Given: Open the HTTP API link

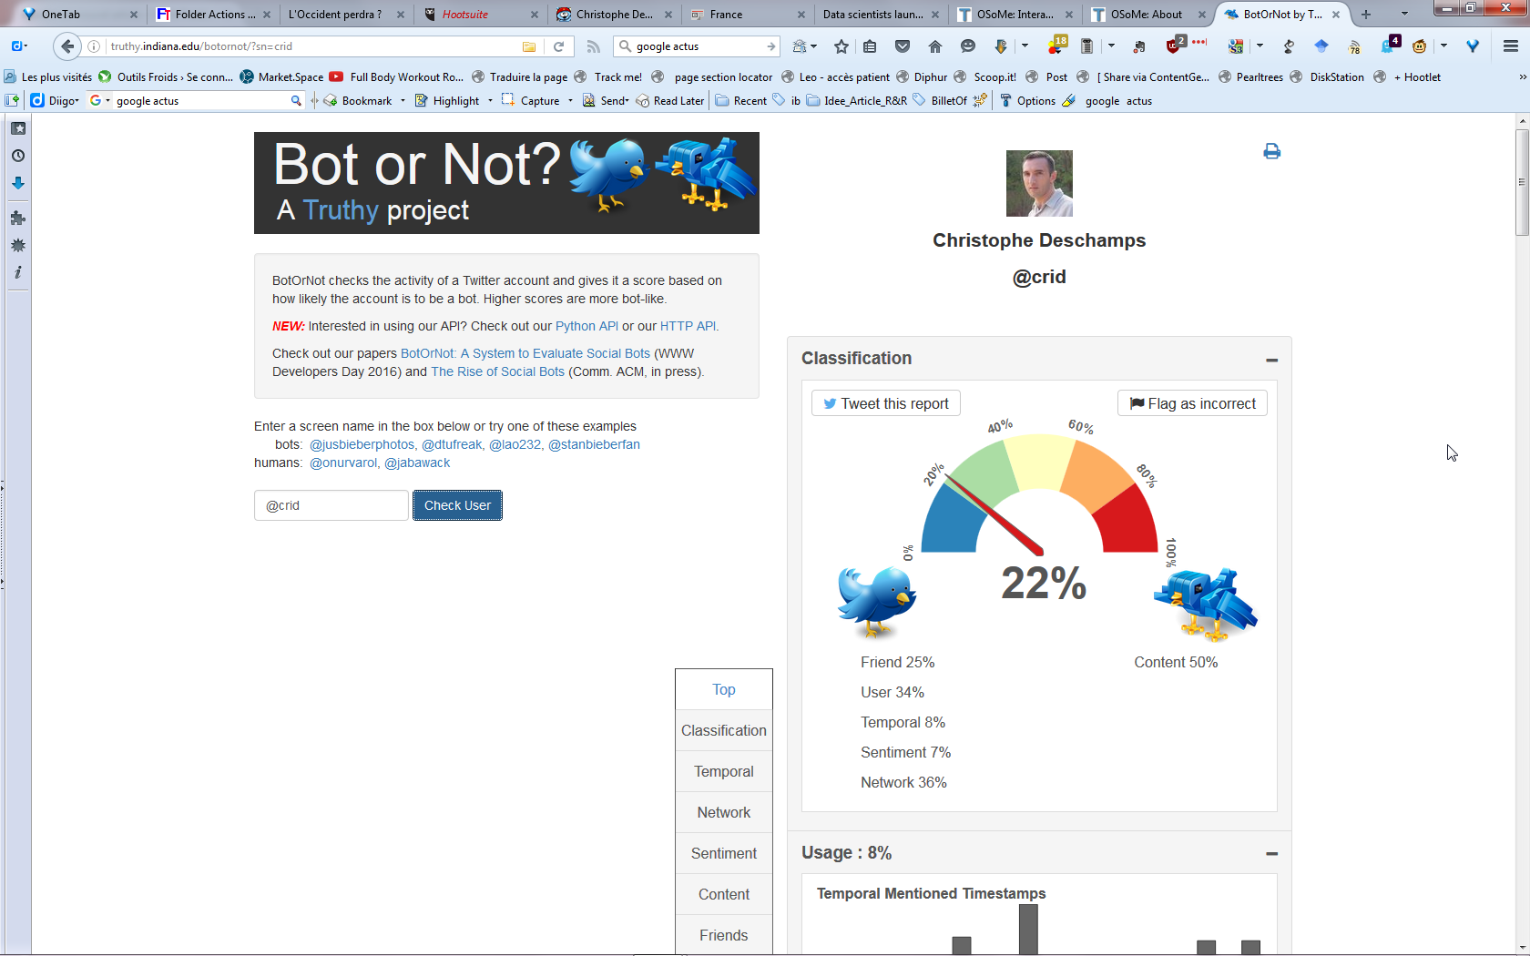Looking at the screenshot, I should (688, 326).
